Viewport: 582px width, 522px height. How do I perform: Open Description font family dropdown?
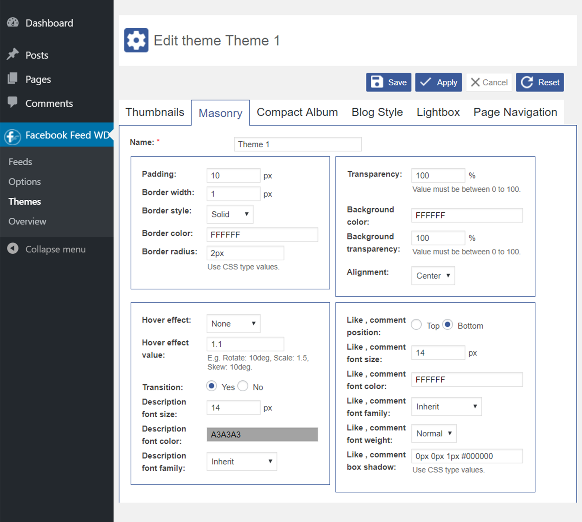point(242,461)
